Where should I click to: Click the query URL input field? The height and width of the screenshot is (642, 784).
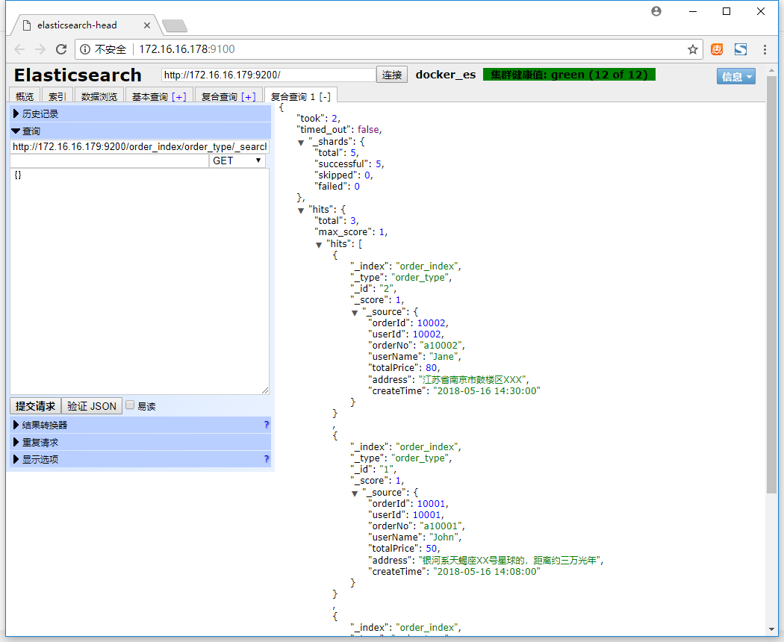click(140, 146)
